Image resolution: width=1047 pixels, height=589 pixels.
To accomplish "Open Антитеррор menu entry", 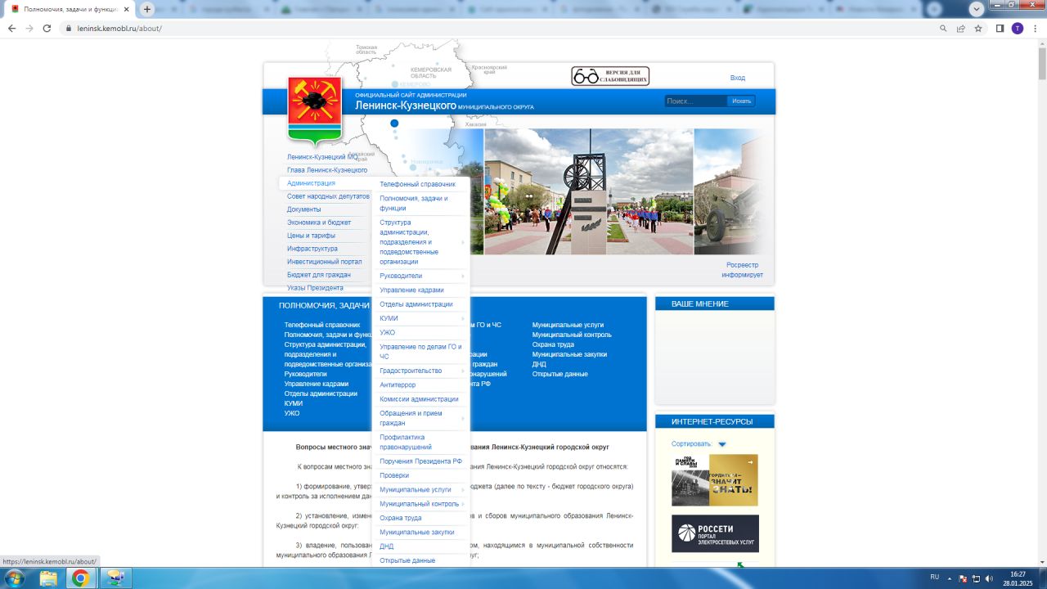I will [398, 385].
